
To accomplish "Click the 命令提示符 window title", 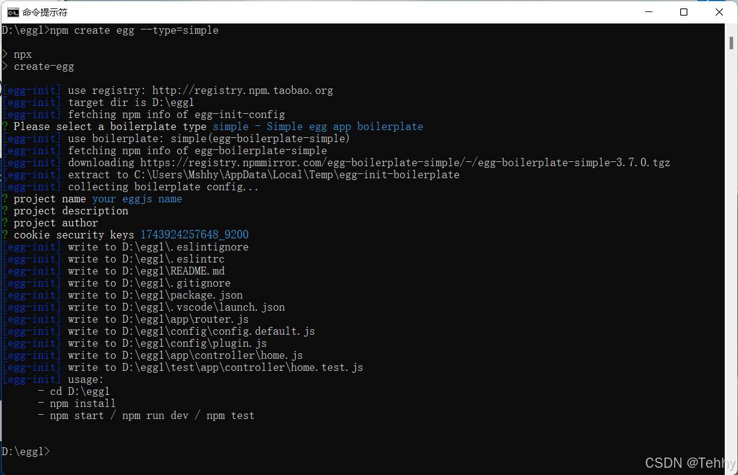I will (46, 11).
